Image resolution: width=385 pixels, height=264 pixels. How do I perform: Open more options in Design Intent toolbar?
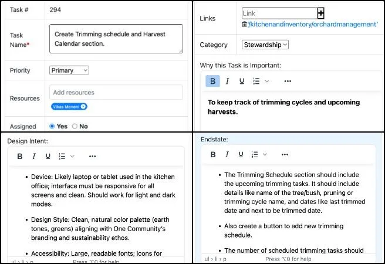(x=93, y=156)
